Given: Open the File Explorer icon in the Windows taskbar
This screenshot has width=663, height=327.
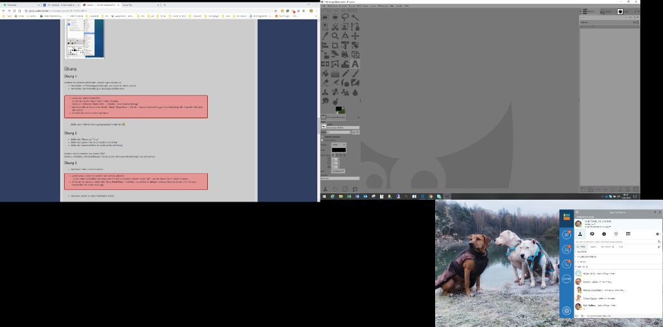Looking at the screenshot, I should coord(341,196).
